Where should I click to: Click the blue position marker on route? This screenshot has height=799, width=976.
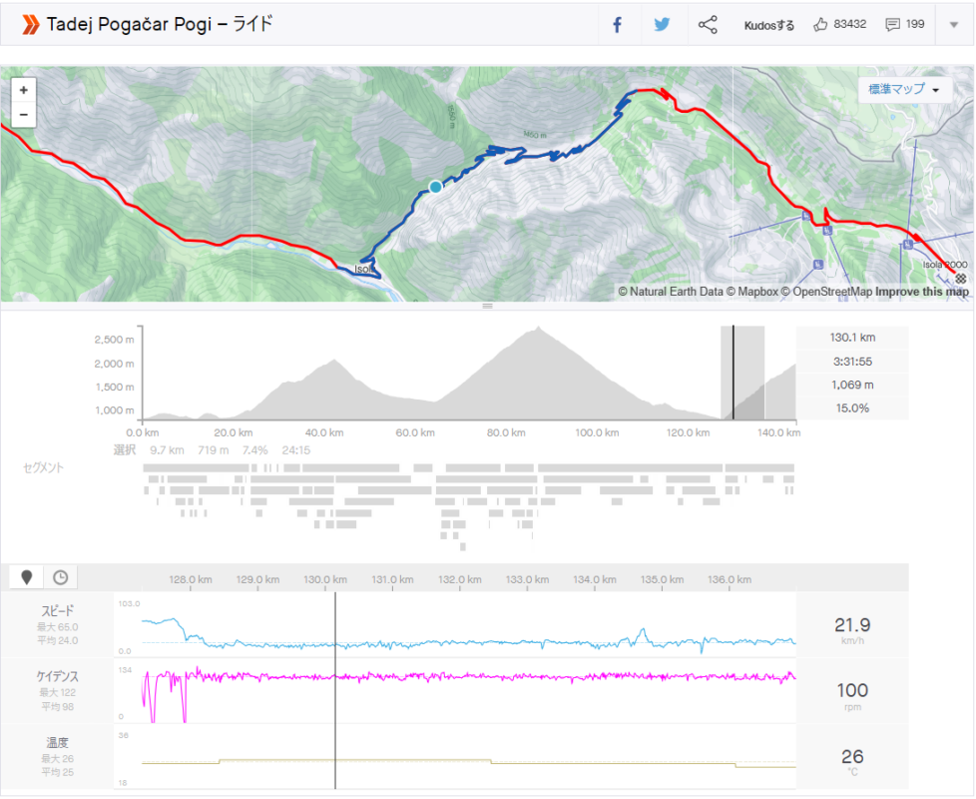(435, 186)
